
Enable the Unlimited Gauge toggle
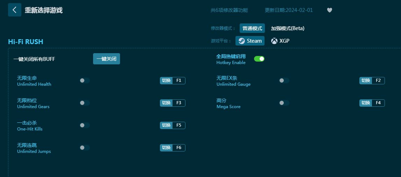click(284, 80)
